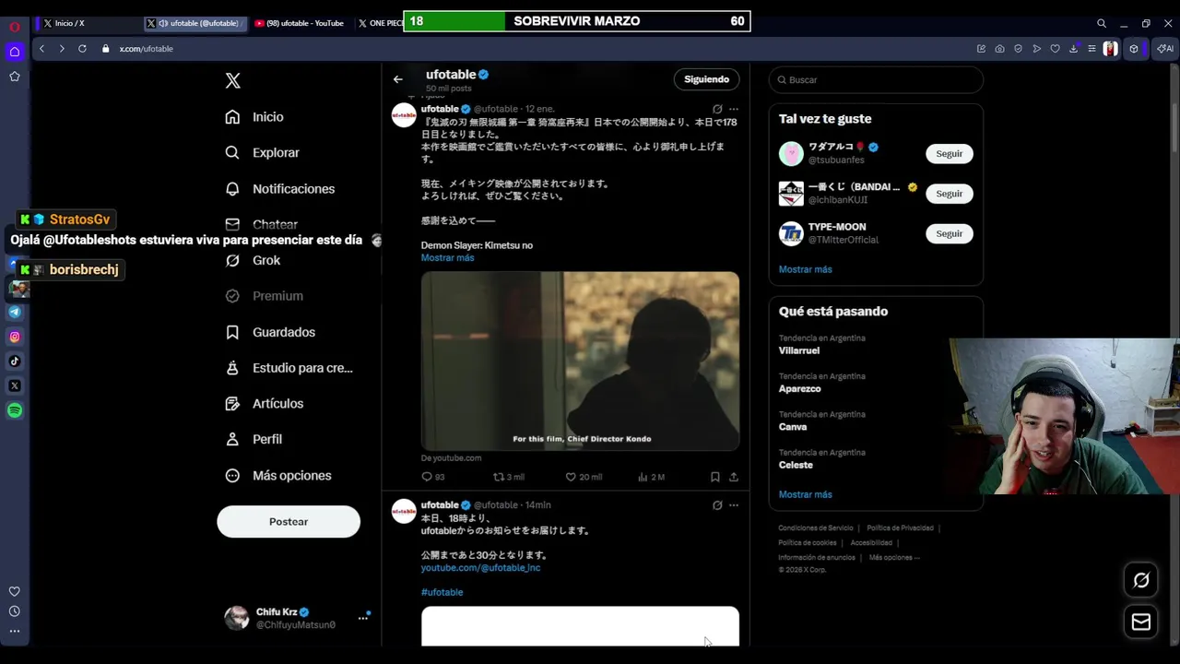The height and width of the screenshot is (664, 1180).
Task: Open sidebar more options dots
Action: click(15, 632)
